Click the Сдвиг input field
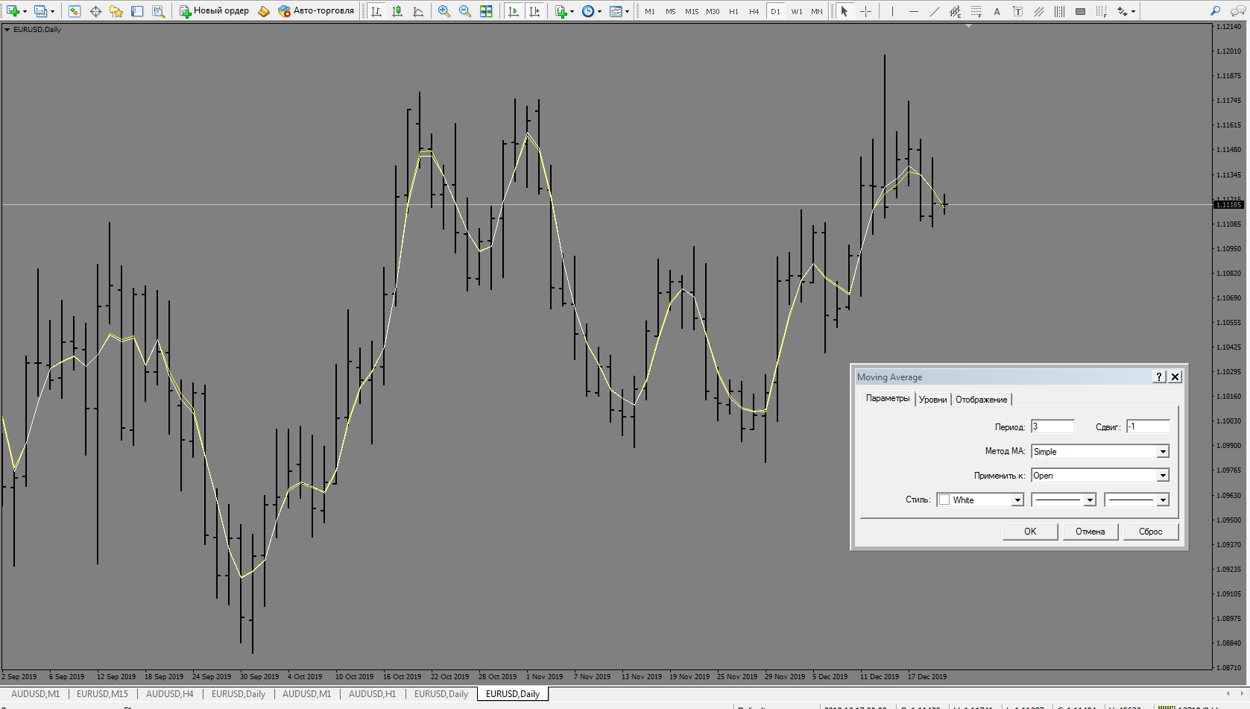The height and width of the screenshot is (709, 1250). (x=1148, y=426)
